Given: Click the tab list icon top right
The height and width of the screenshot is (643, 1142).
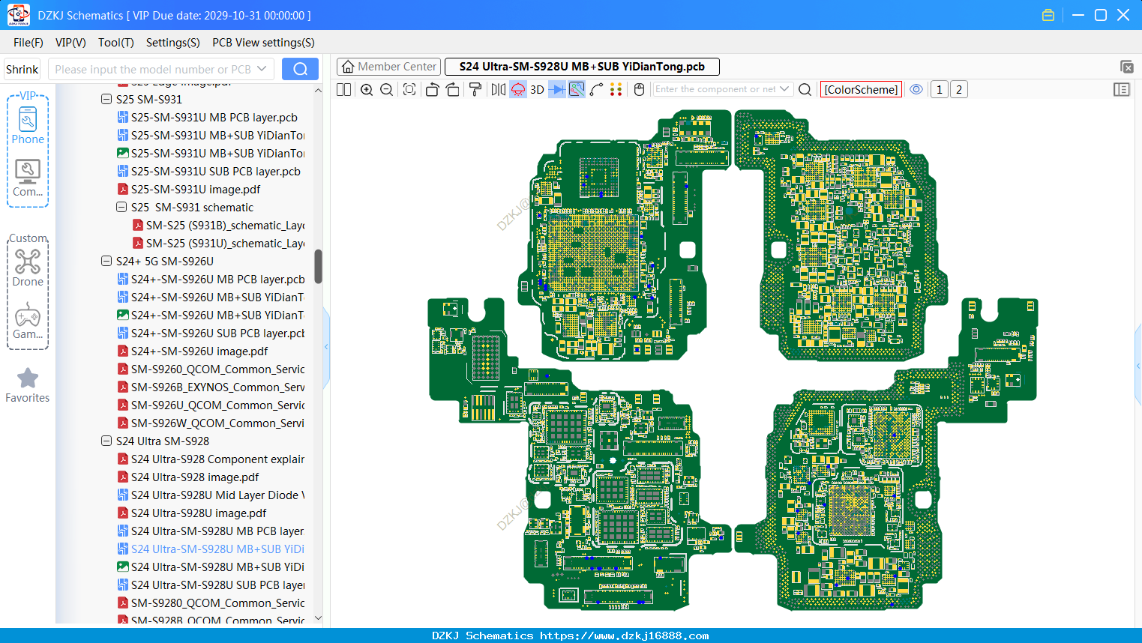Looking at the screenshot, I should point(1126,67).
